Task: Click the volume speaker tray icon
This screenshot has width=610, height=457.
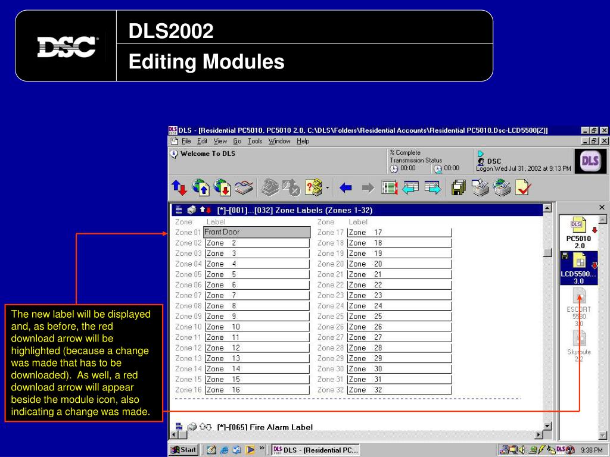Action: [522, 450]
